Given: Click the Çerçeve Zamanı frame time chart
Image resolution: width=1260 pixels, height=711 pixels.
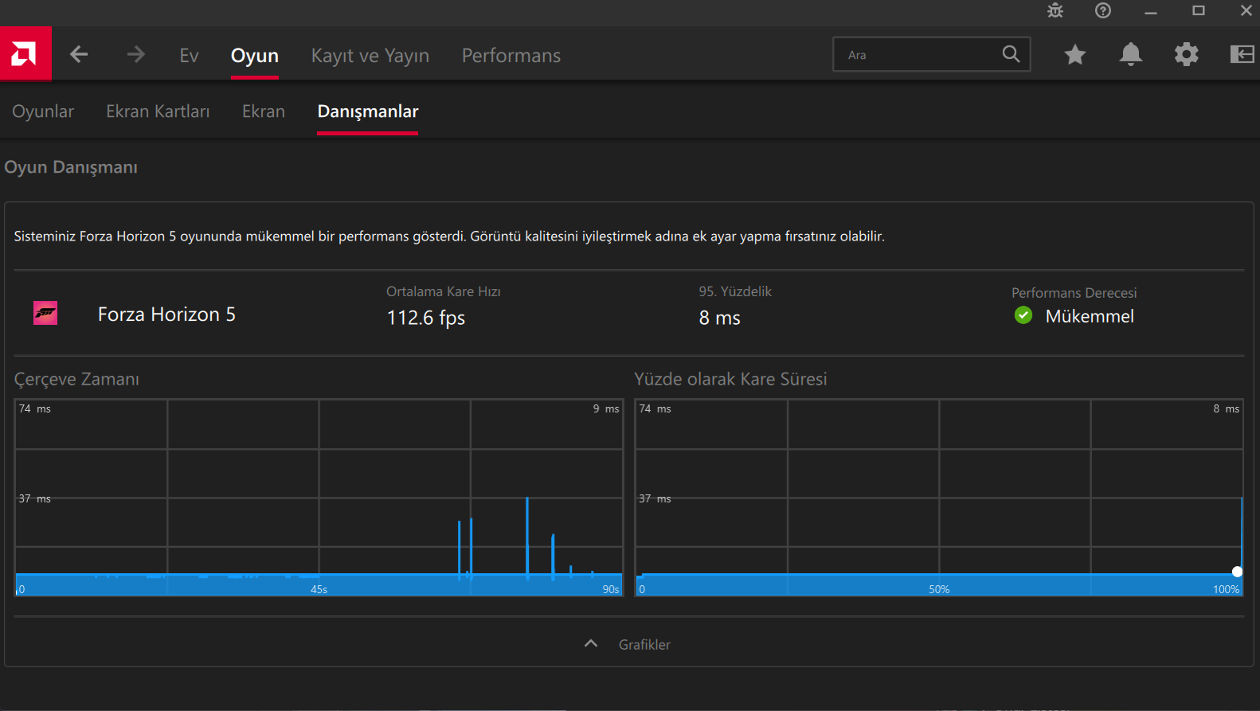Looking at the screenshot, I should 319,498.
